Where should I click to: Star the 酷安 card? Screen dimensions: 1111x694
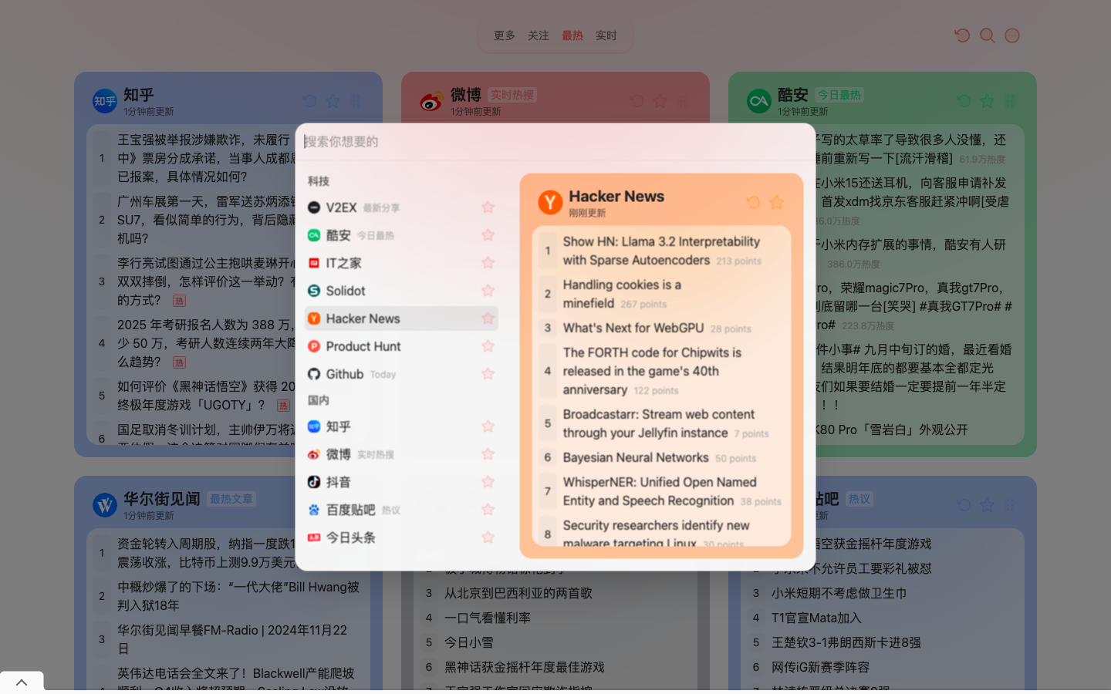click(x=987, y=101)
